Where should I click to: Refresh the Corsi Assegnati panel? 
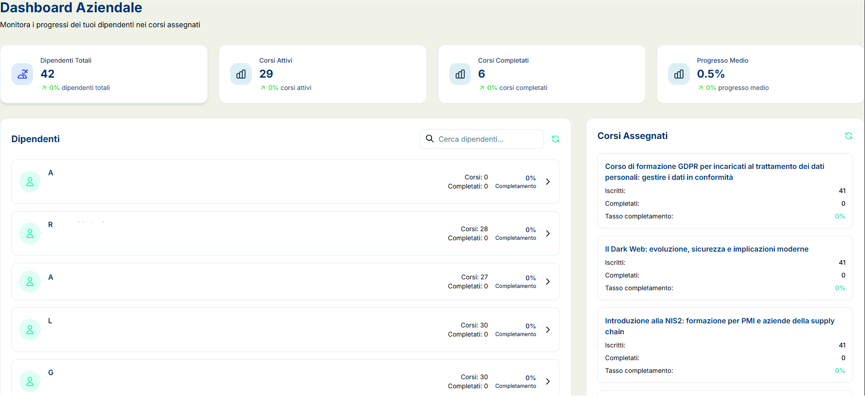tap(848, 136)
